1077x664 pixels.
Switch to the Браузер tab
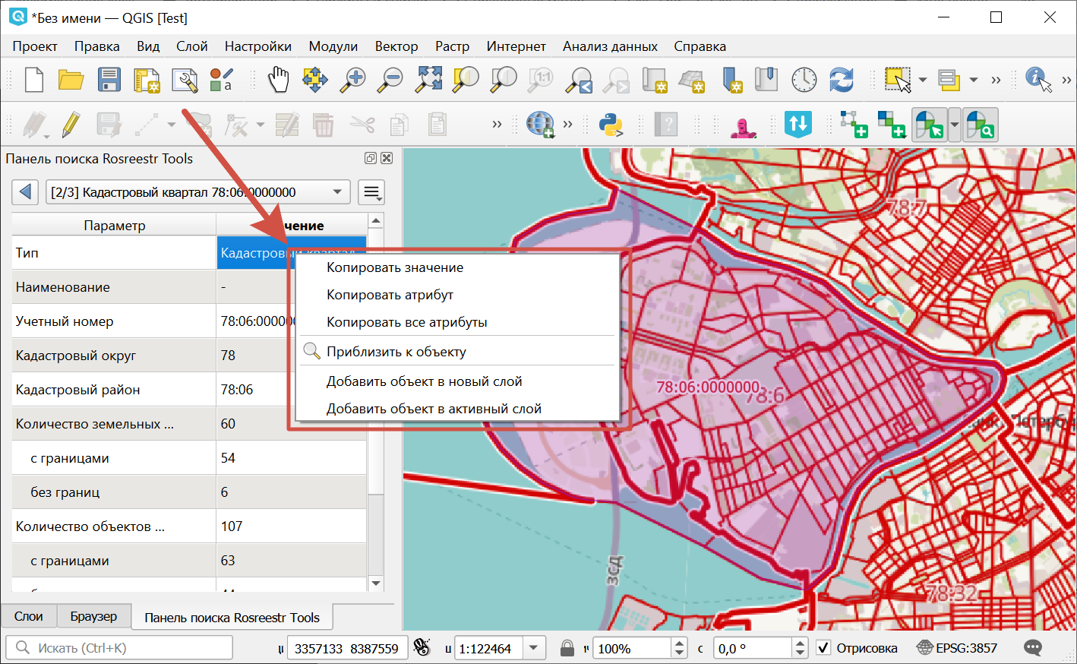click(x=93, y=616)
